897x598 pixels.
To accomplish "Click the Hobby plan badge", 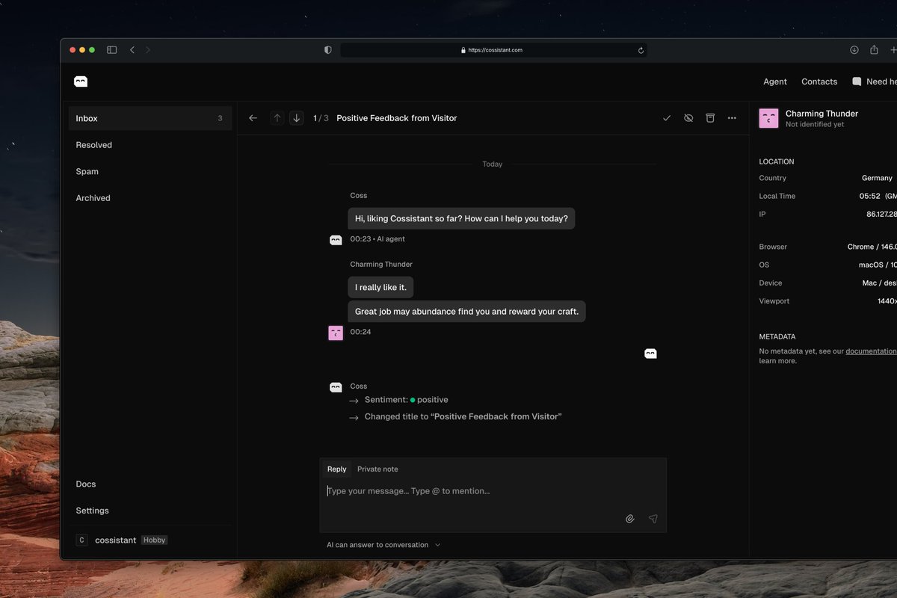I will click(155, 540).
